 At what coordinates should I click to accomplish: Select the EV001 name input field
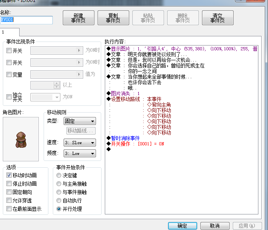[x=26, y=20]
